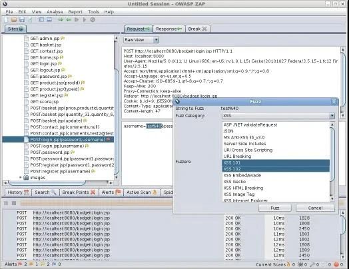Open the Alerts tab
This screenshot has height=269, width=349.
[x=111, y=192]
